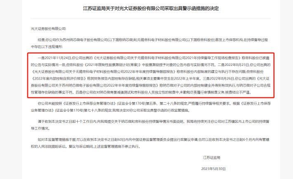Click the paragraph beginning with 经查
The image size is (293, 179).
[149, 43]
